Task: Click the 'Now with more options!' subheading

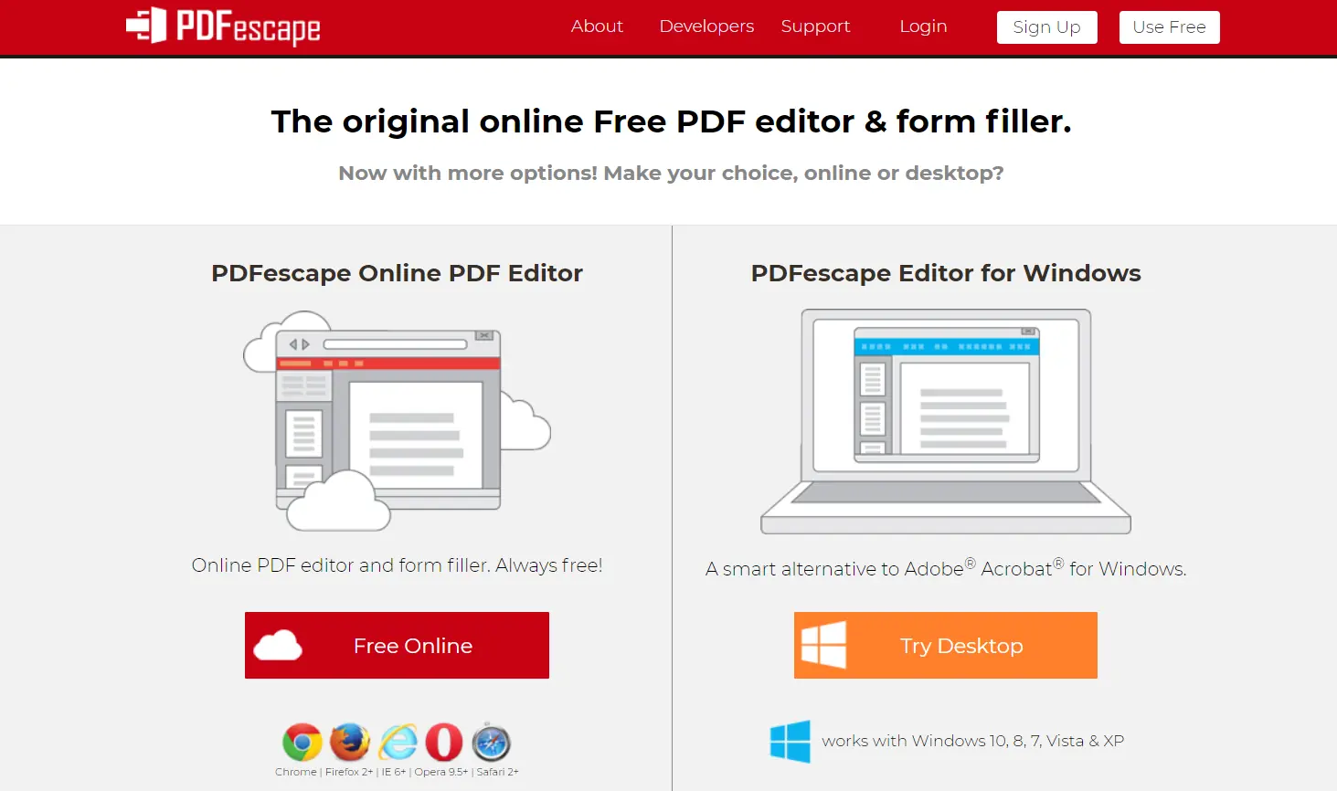Action: [x=671, y=174]
